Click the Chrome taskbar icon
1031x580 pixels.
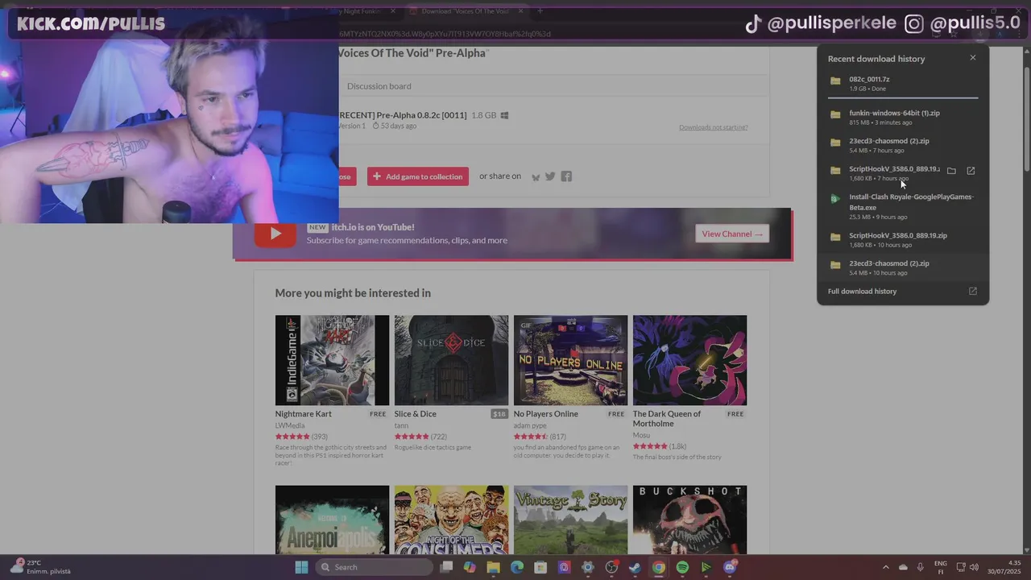659,567
